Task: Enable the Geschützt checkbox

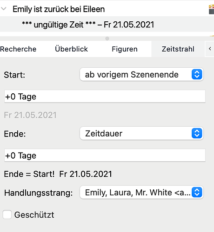Action: click(7, 214)
